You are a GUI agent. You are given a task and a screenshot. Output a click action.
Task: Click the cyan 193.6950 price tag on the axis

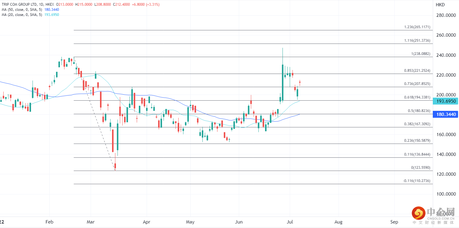[x=445, y=101]
